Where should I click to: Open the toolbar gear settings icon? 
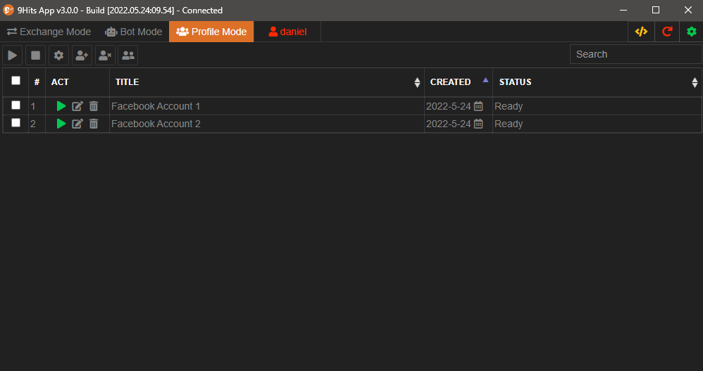pos(58,56)
